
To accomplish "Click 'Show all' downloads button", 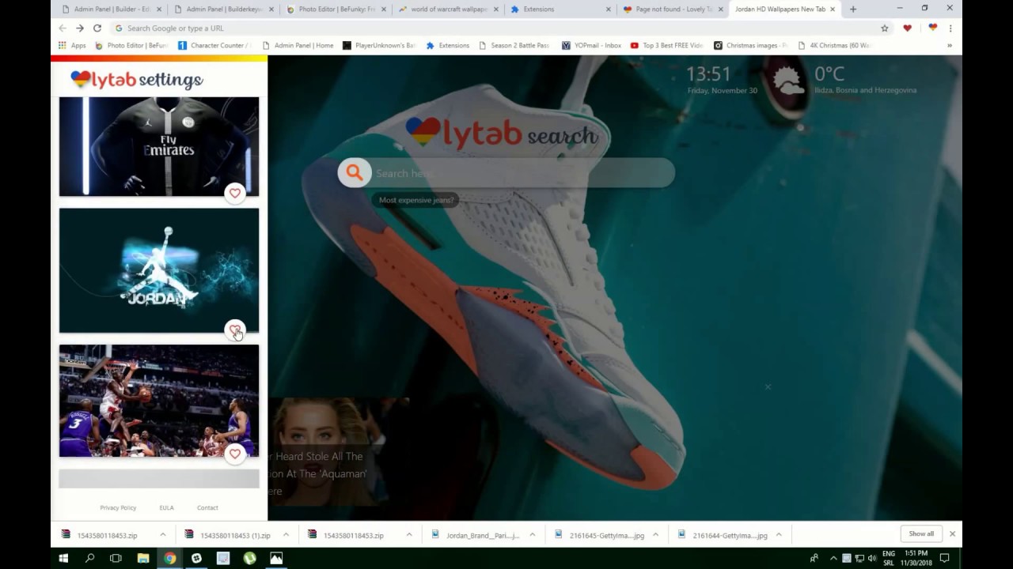I will tap(921, 534).
